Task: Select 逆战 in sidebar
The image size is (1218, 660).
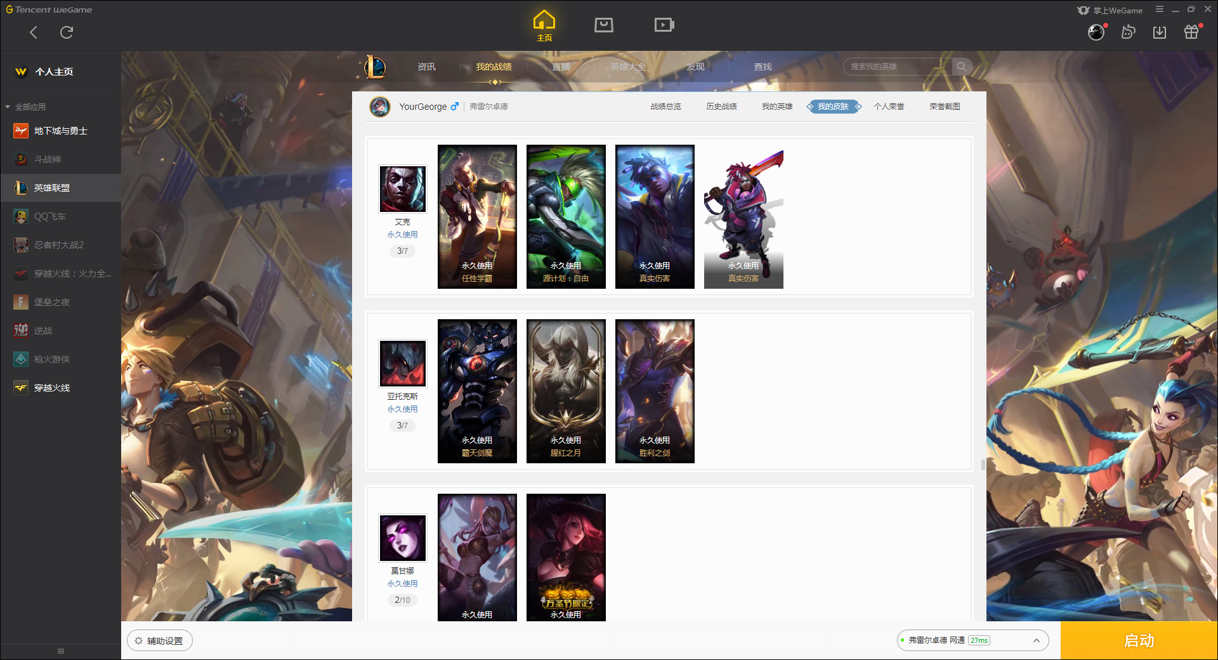Action: (x=60, y=331)
